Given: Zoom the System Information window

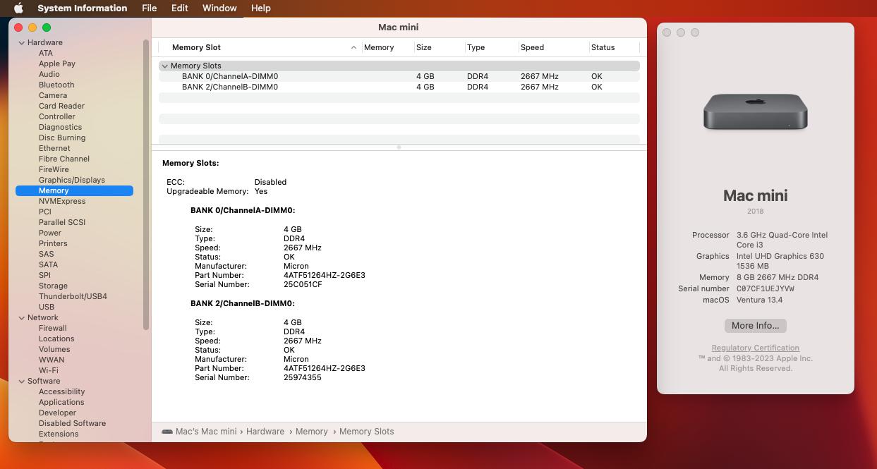Looking at the screenshot, I should 47,28.
